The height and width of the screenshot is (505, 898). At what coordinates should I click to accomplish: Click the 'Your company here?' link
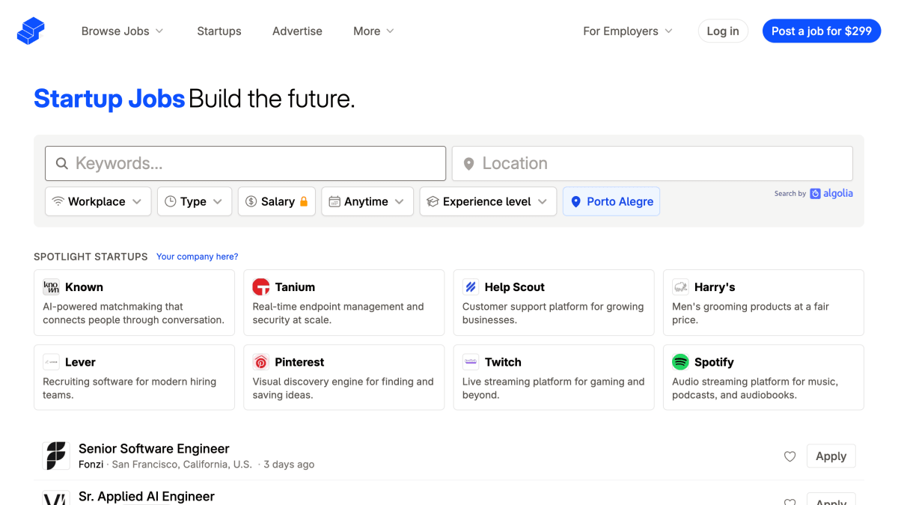click(x=197, y=257)
